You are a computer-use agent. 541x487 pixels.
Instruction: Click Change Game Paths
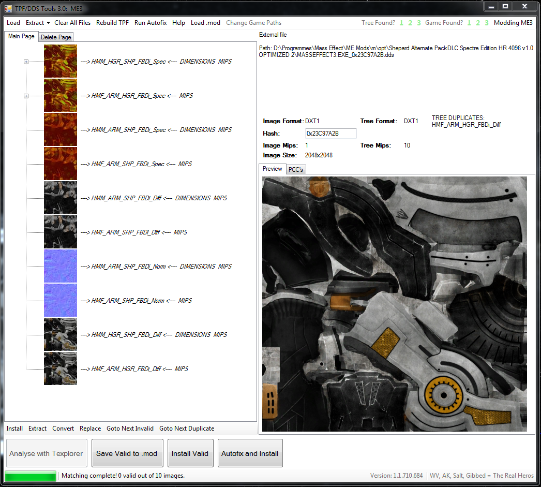click(x=253, y=23)
